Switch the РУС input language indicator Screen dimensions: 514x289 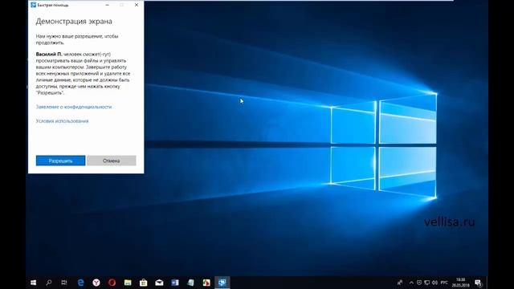[x=444, y=283]
